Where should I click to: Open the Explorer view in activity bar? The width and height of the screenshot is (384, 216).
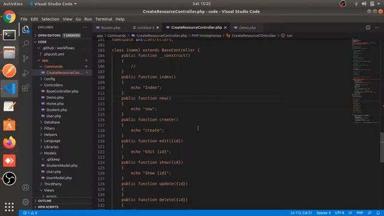26,29
